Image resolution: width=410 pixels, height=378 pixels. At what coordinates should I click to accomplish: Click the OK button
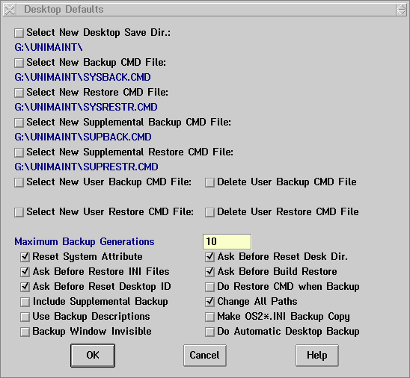[93, 356]
